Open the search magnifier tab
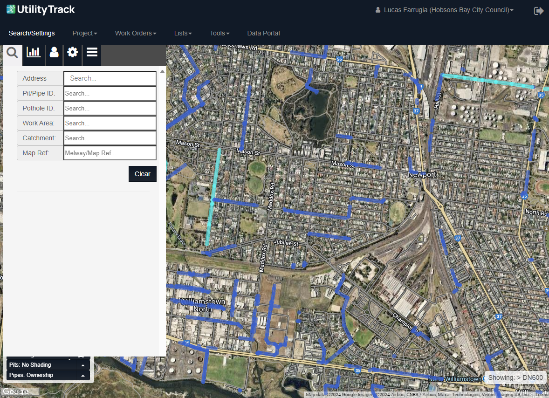The height and width of the screenshot is (398, 549). 12,52
